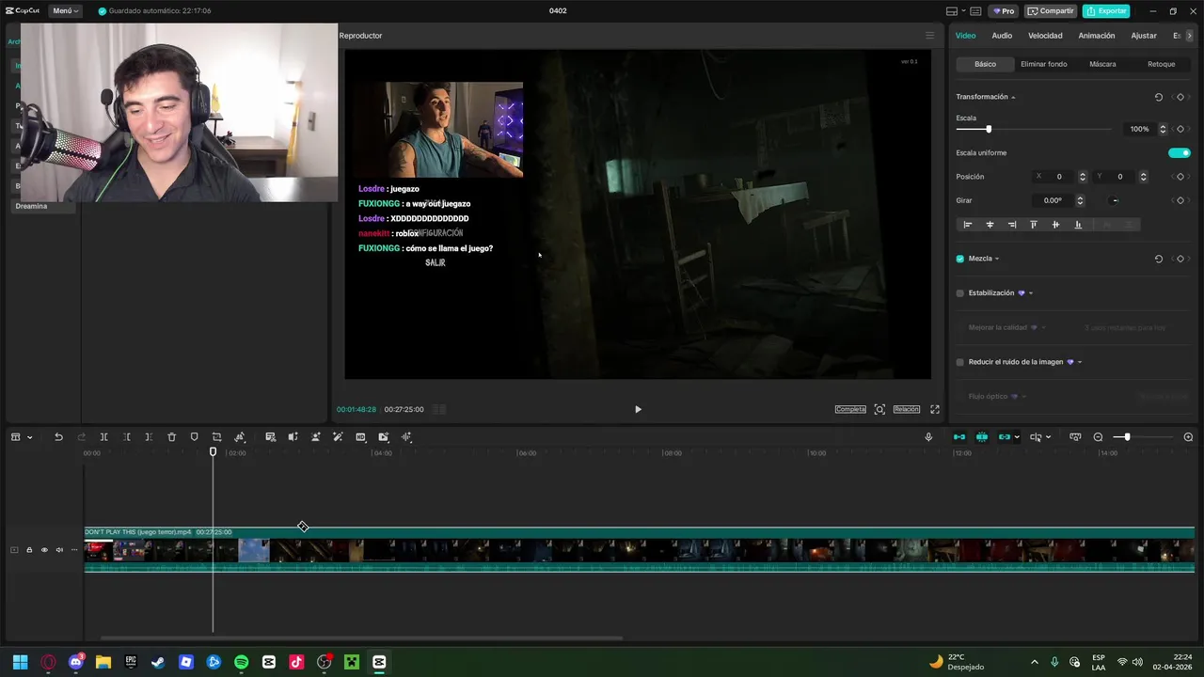
Task: Open Steam from the taskbar
Action: (x=158, y=662)
